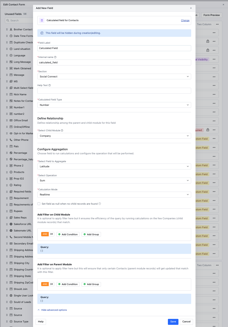The image size is (228, 327).
Task: Click the info icon in the blue hidden-field notice
Action: (42, 33)
